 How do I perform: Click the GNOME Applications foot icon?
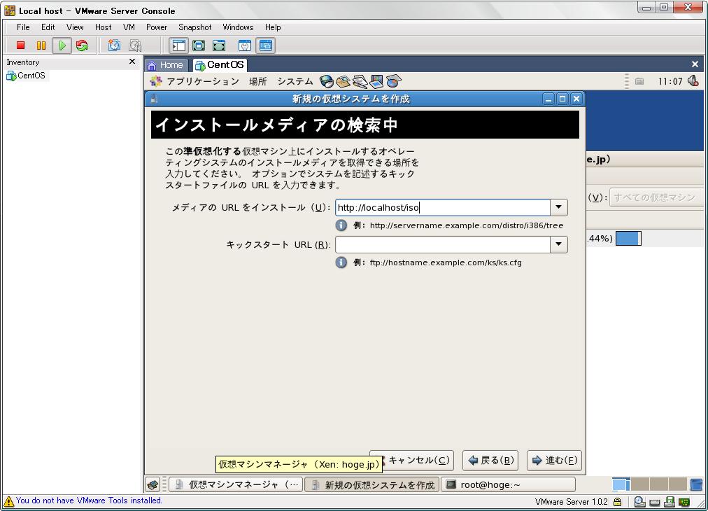pos(156,81)
